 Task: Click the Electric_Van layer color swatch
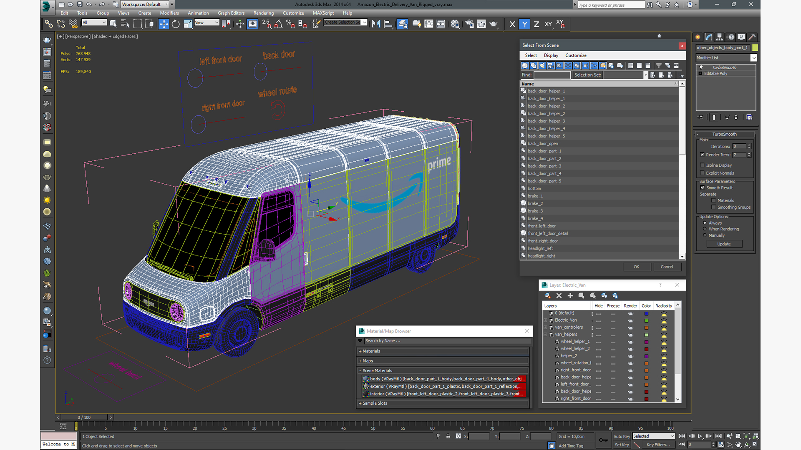click(x=646, y=320)
